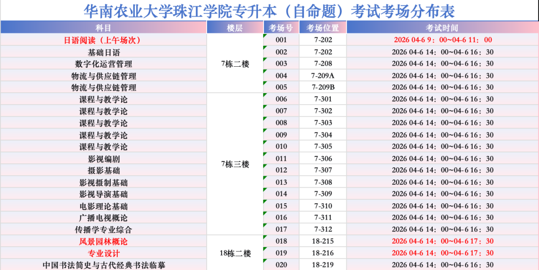Click exam room number 001 cell
Image resolution: width=539 pixels, height=270 pixels.
pos(281,40)
